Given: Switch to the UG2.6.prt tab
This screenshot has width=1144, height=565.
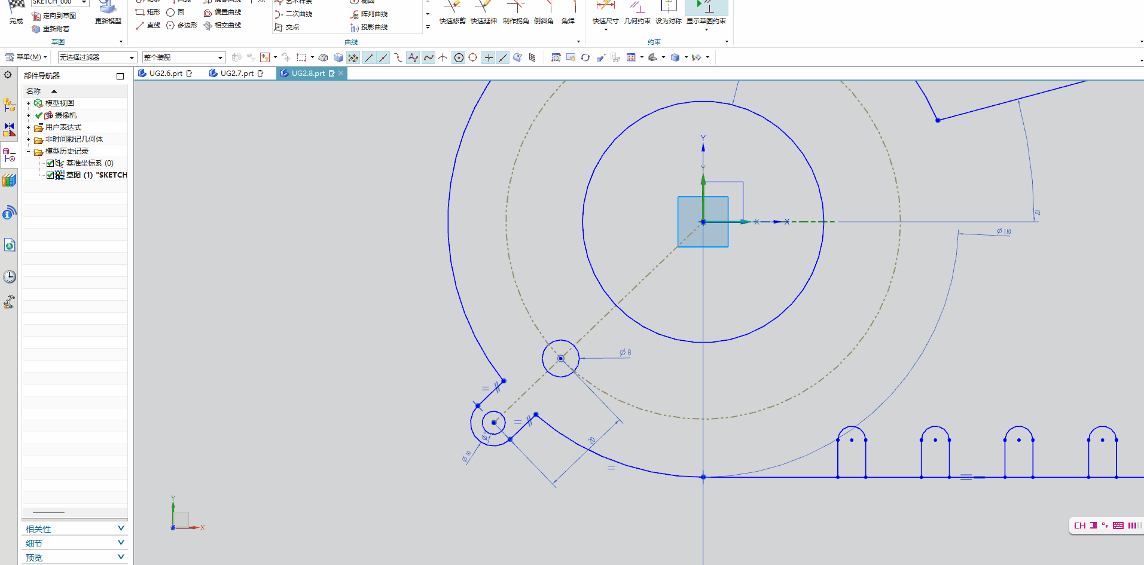Looking at the screenshot, I should (x=166, y=74).
